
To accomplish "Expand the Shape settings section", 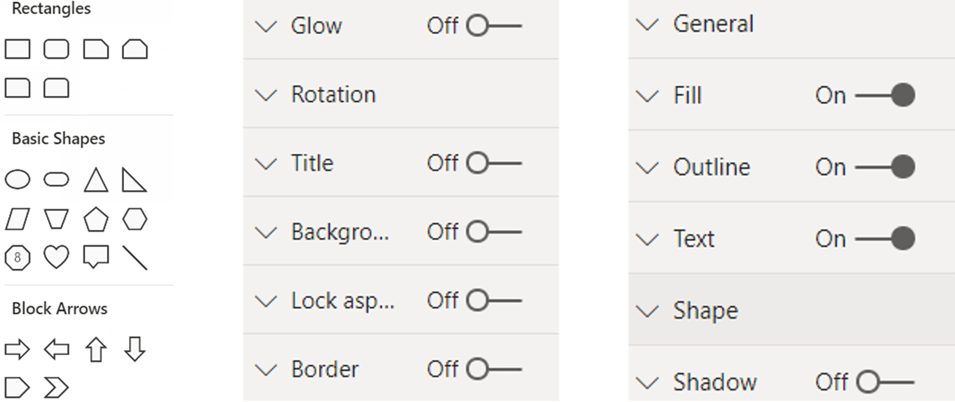I will 648,311.
